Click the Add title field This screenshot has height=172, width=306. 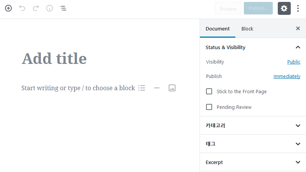(54, 59)
